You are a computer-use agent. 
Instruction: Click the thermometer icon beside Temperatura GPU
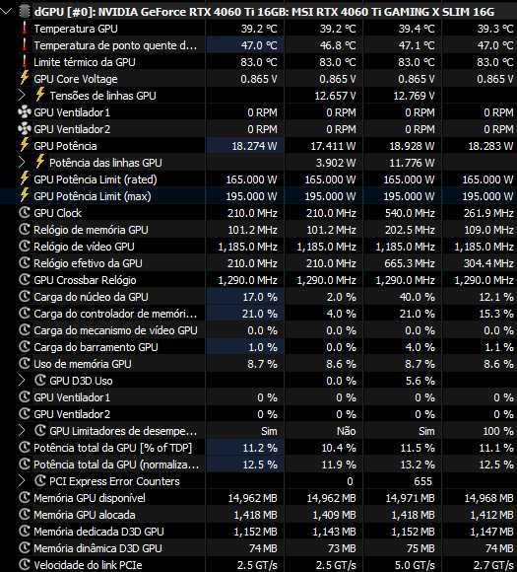(25, 28)
